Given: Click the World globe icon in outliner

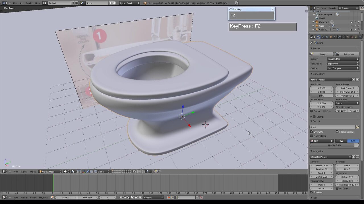Looking at the screenshot, I should click(317, 18).
